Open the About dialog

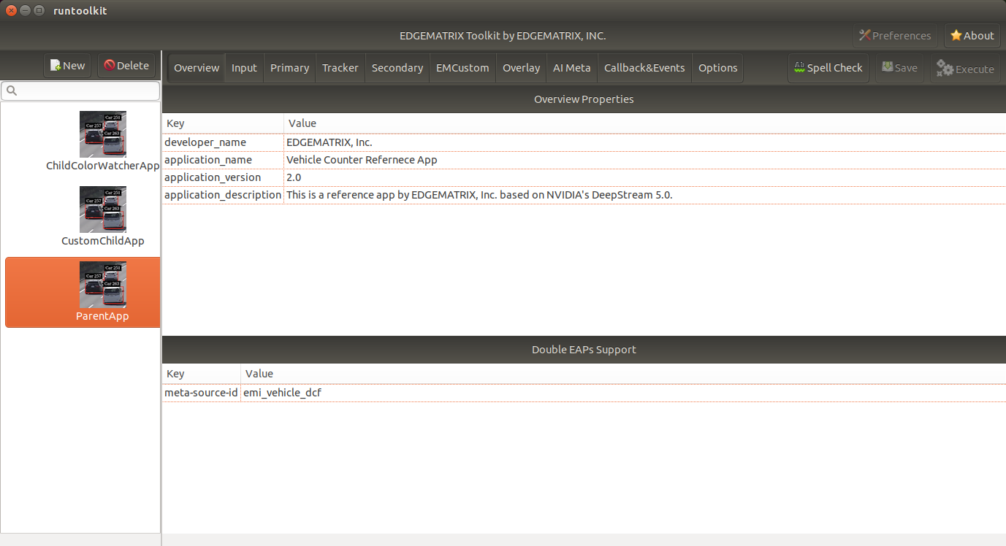click(972, 36)
